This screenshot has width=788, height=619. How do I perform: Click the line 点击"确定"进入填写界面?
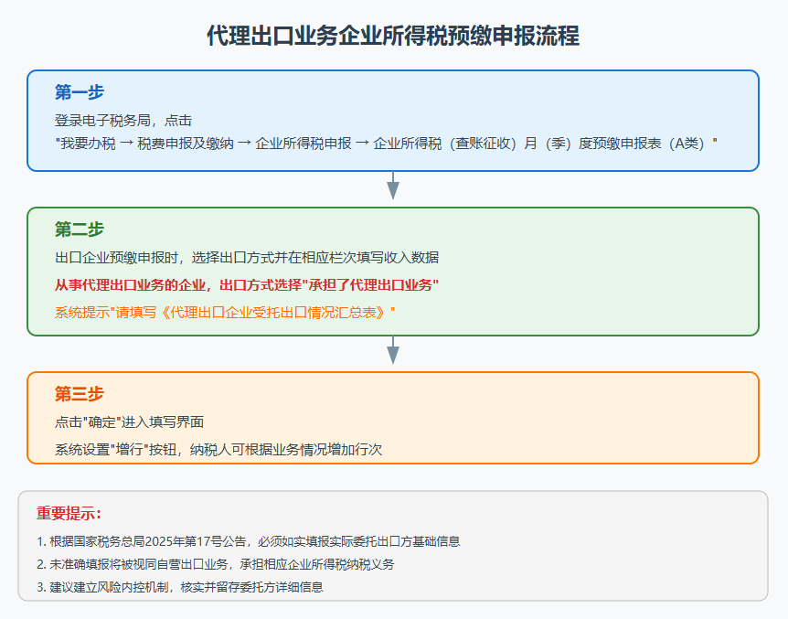click(129, 422)
